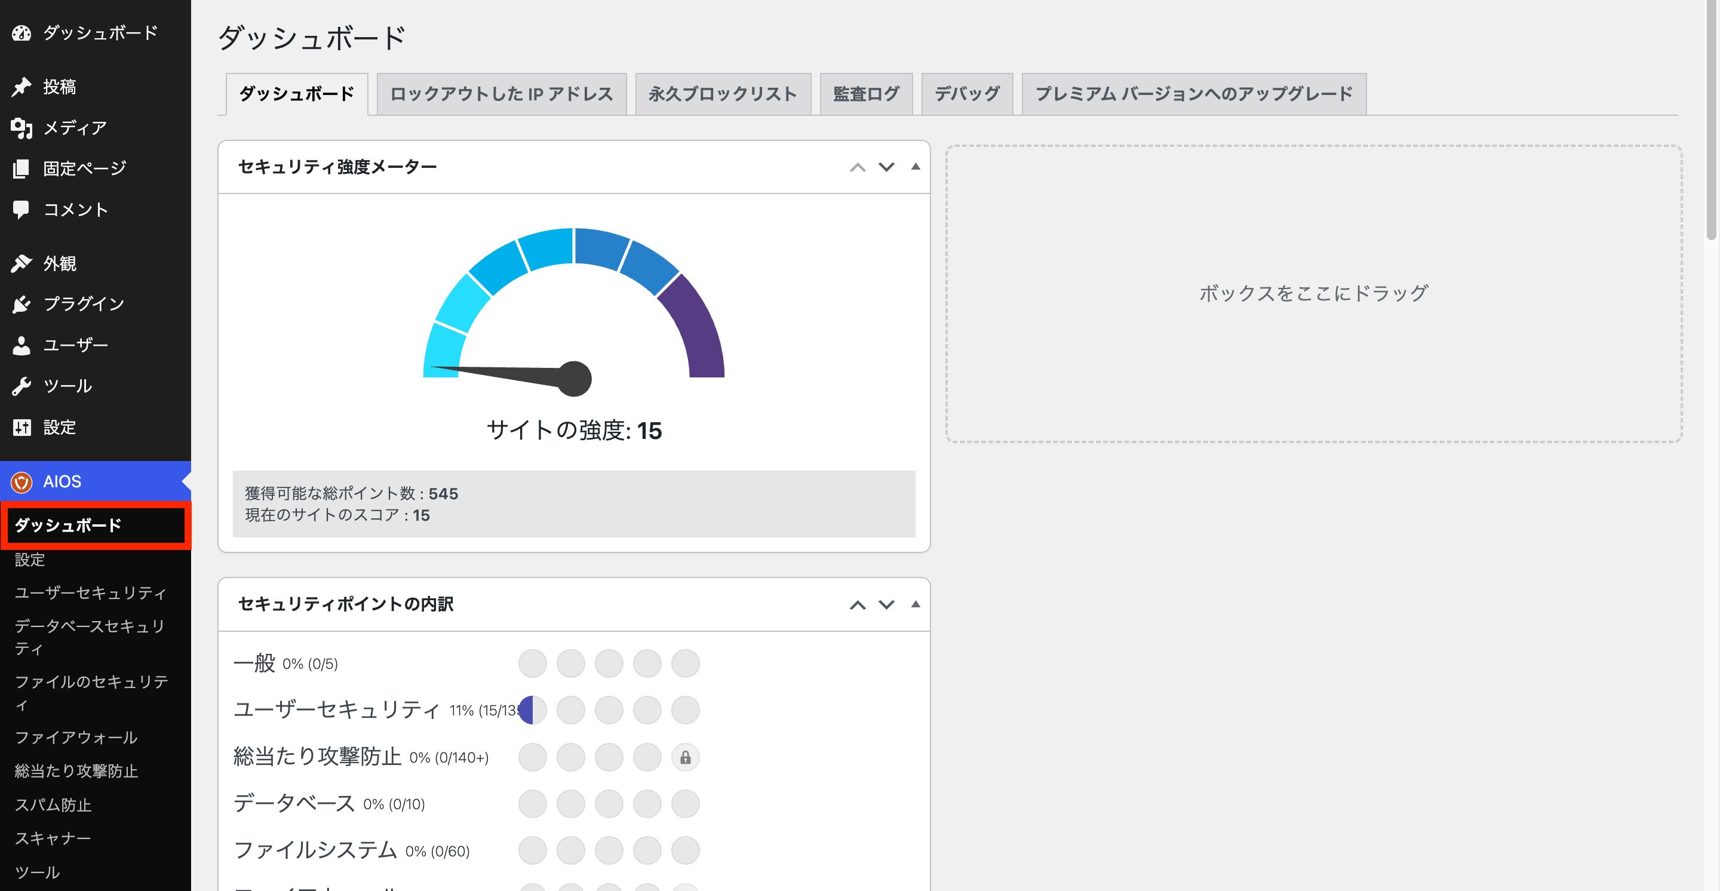Screen dimensions: 1720x891
Task: Open the WordPress ダッシュボード gauge icon
Action: point(21,33)
